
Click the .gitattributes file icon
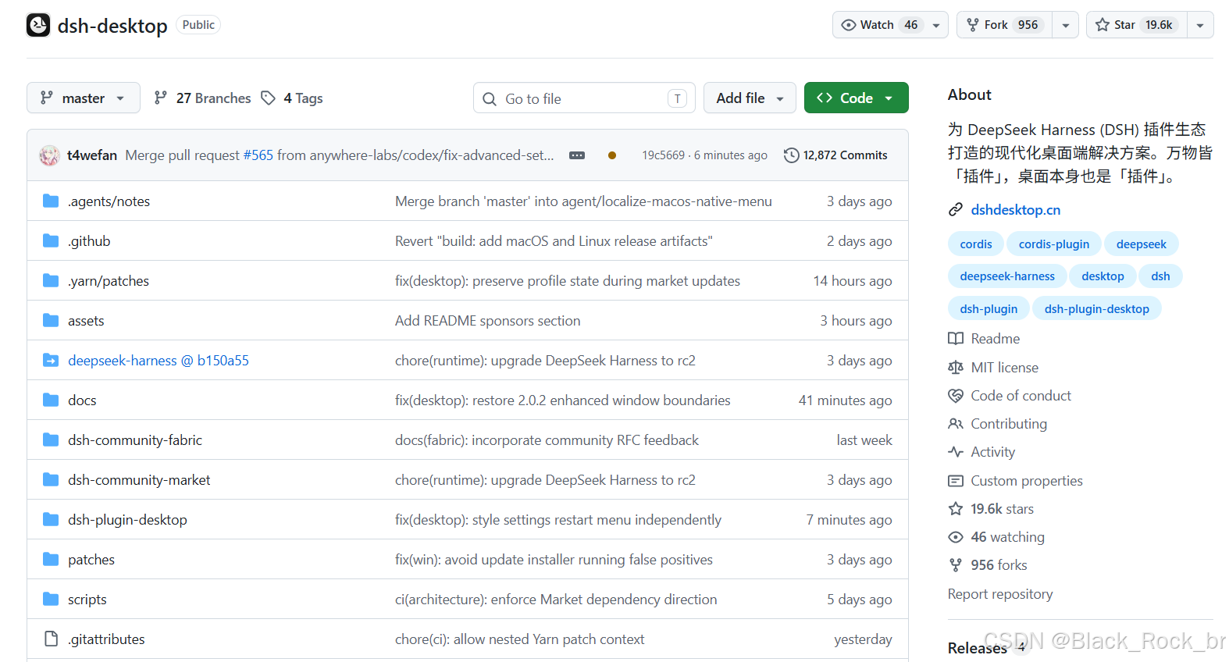(51, 639)
